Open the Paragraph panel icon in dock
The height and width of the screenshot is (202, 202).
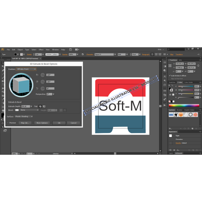165,81
